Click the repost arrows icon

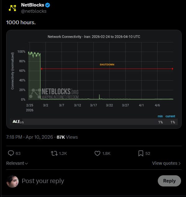[54, 153]
